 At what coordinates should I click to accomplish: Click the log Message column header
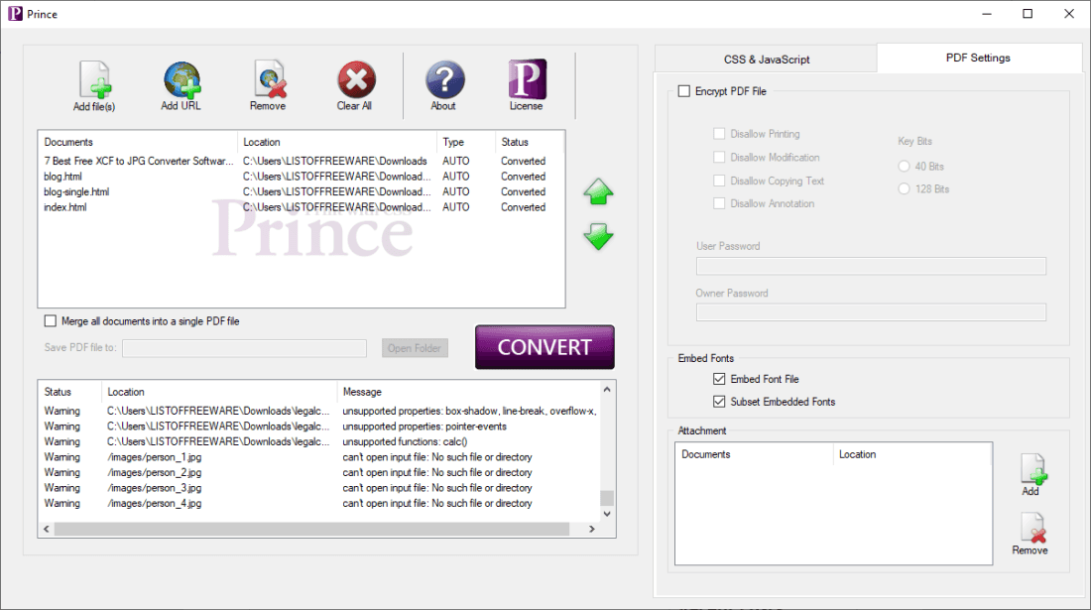(467, 392)
